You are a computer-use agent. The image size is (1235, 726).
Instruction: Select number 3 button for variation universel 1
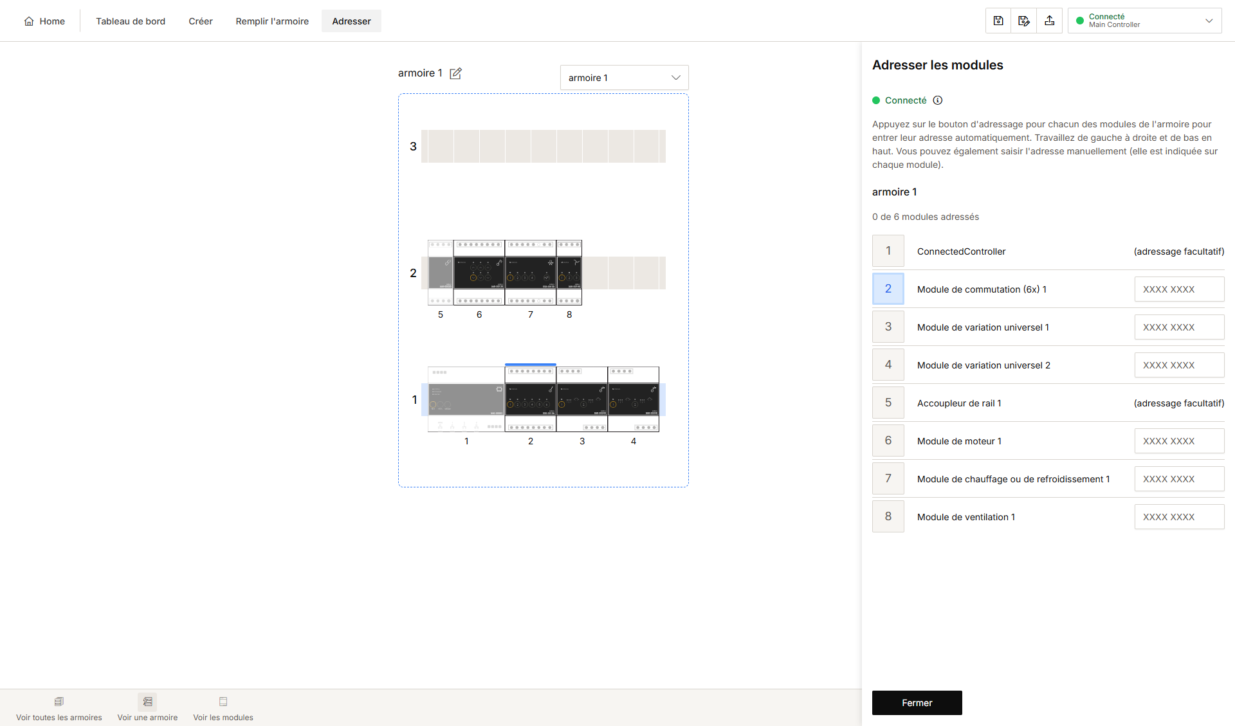tap(888, 327)
